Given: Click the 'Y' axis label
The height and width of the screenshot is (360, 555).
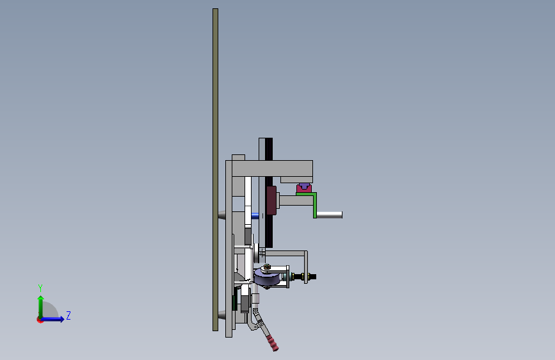Looking at the screenshot, I should click(x=40, y=288).
